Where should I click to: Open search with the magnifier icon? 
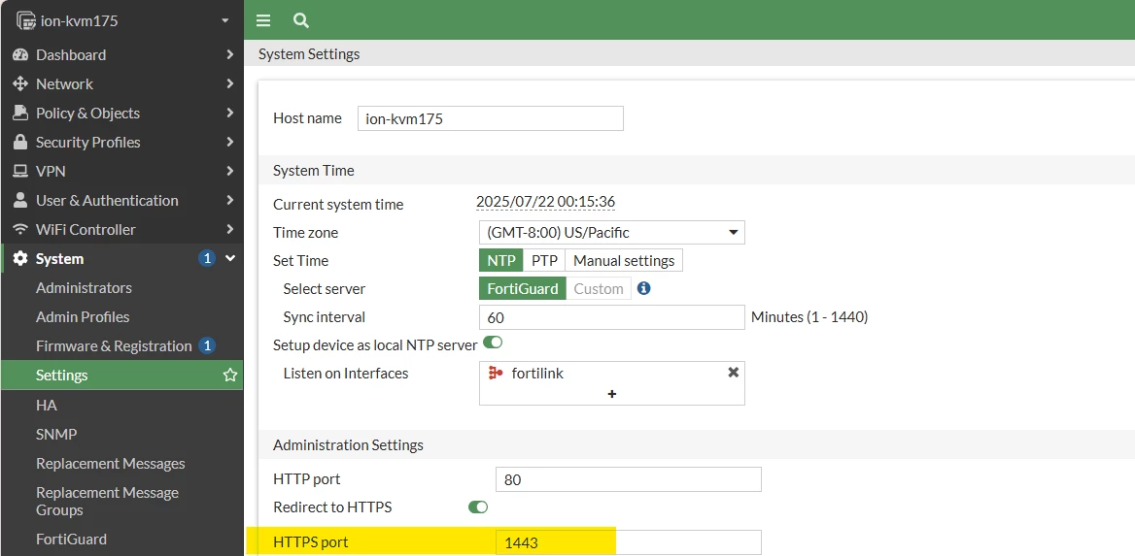301,20
